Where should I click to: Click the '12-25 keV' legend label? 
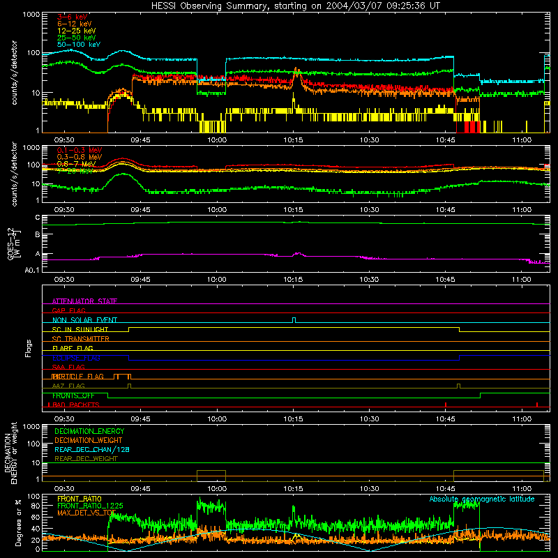[77, 31]
